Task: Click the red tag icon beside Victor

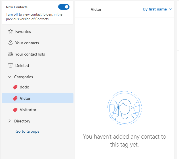Action: pyautogui.click(x=15, y=99)
